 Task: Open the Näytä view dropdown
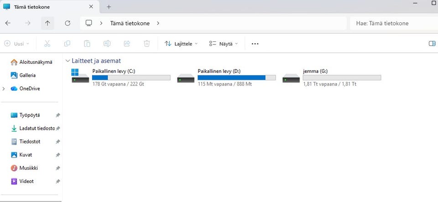[224, 44]
